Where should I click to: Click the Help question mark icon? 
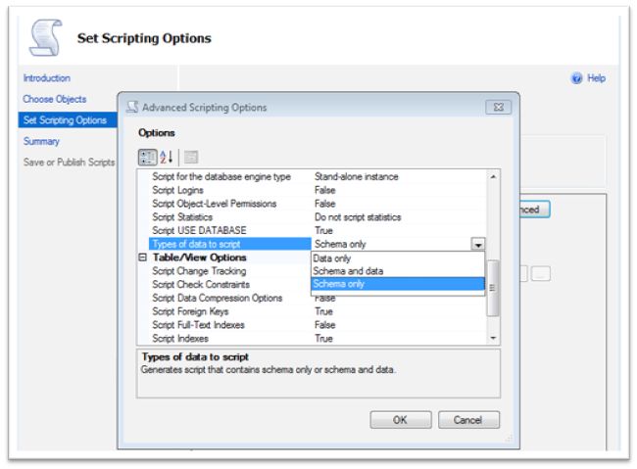pyautogui.click(x=577, y=78)
